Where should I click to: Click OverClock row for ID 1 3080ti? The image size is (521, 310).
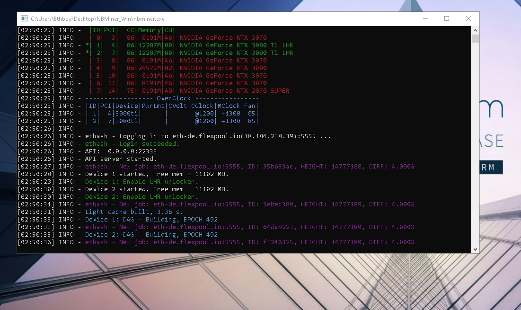click(172, 113)
